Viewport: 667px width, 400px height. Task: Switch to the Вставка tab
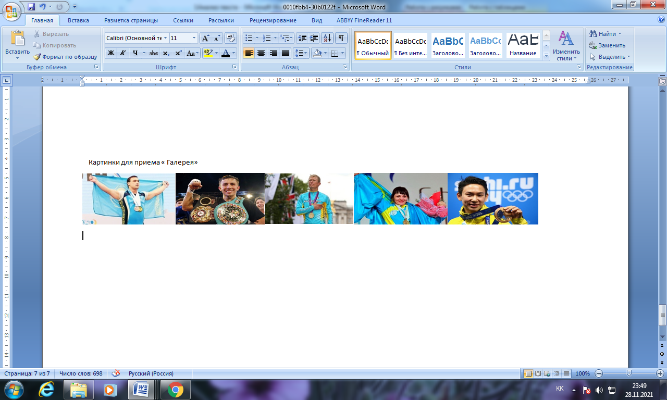pos(78,20)
